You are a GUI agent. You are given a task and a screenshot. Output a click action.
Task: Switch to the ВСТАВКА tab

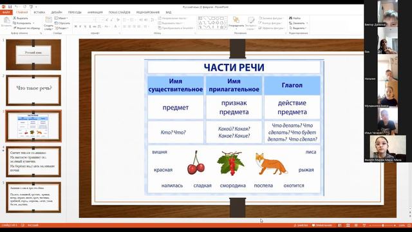tap(39, 12)
